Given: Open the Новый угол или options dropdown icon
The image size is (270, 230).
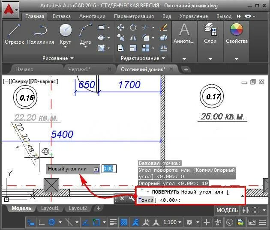Looking at the screenshot, I should click(x=96, y=170).
